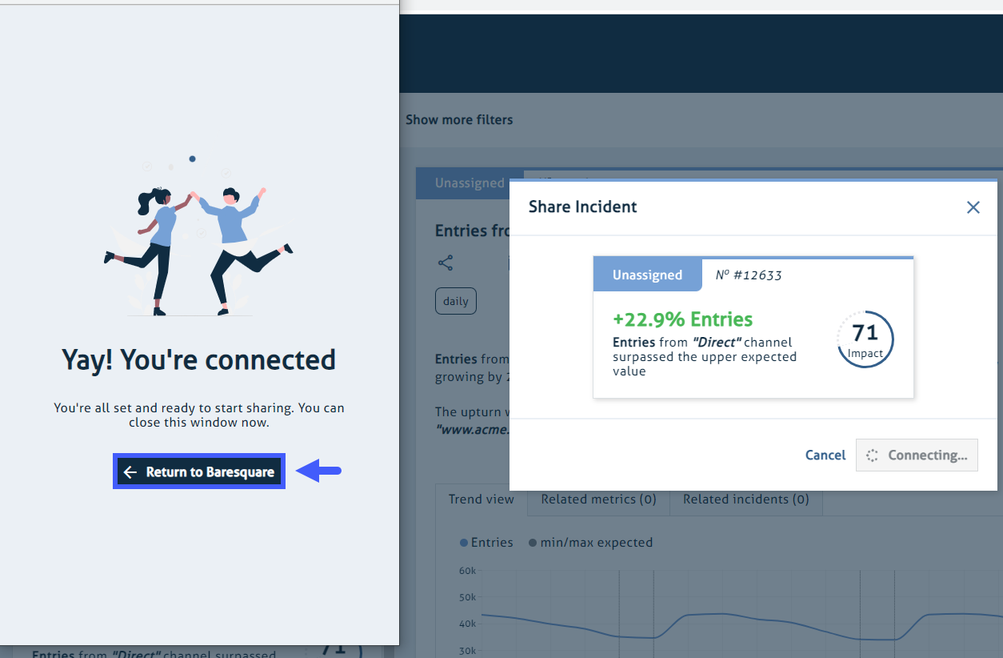Close the Share Incident dialog with the X
Screen dimensions: 1003x658
pyautogui.click(x=973, y=207)
